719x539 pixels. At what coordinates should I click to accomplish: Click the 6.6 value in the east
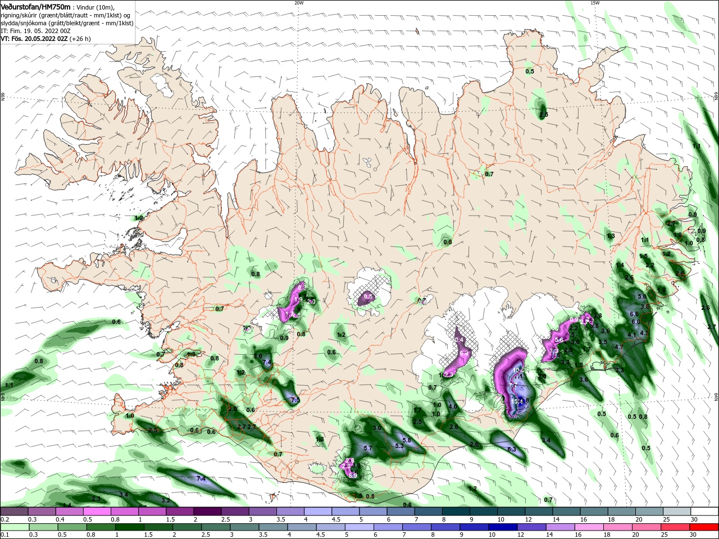634,313
